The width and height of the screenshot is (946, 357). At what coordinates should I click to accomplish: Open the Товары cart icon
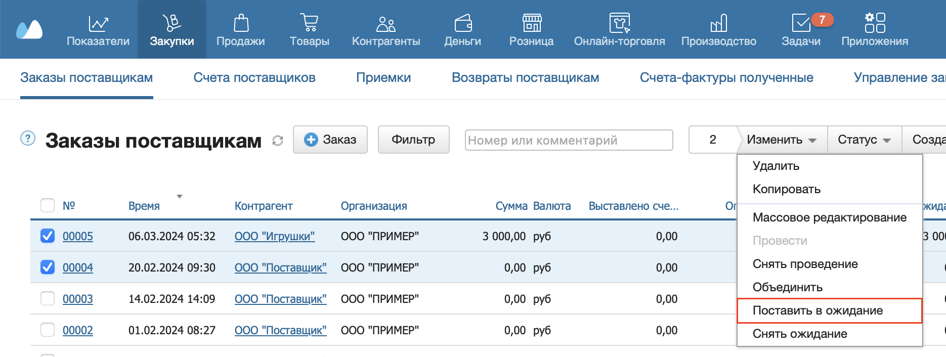point(309,23)
